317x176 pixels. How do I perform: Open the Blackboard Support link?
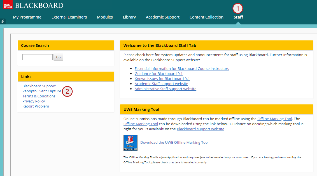pyautogui.click(x=39, y=86)
